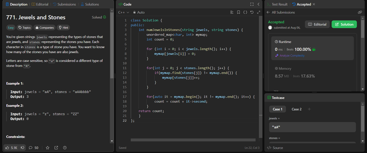Switch to the Editorial tab
367x153 pixels.
point(40,4)
